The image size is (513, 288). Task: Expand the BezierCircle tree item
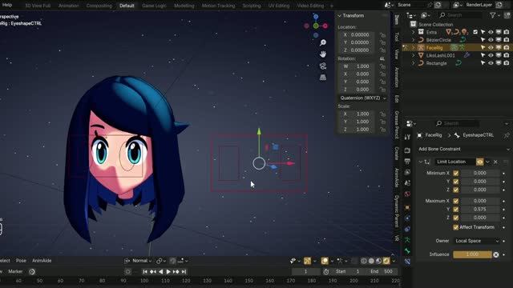(x=414, y=40)
